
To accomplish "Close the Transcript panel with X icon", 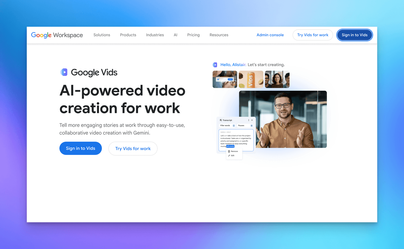I will pos(252,120).
